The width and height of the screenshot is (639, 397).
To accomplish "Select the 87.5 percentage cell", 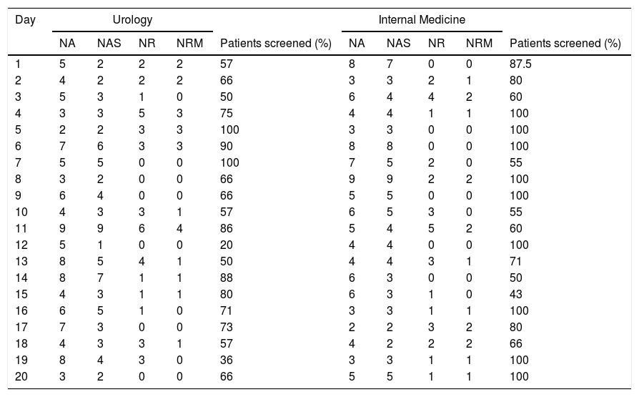I will [521, 64].
